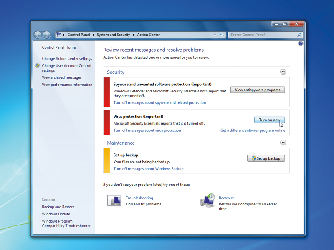This screenshot has height=250, width=334.
Task: Close the Action Center window
Action: point(296,24)
